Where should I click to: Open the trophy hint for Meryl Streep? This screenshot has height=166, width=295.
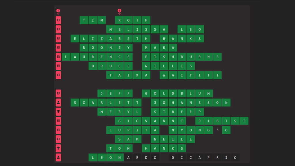point(58,112)
